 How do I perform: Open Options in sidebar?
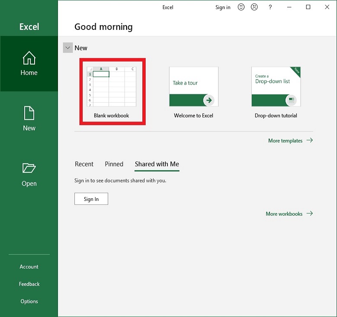tap(29, 301)
